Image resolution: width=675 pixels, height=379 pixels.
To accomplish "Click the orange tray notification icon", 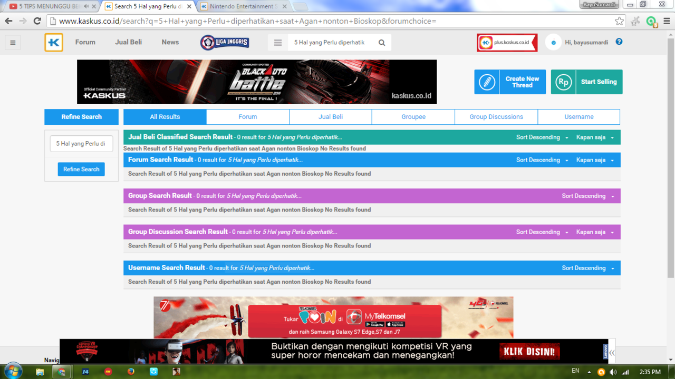I will [x=601, y=372].
